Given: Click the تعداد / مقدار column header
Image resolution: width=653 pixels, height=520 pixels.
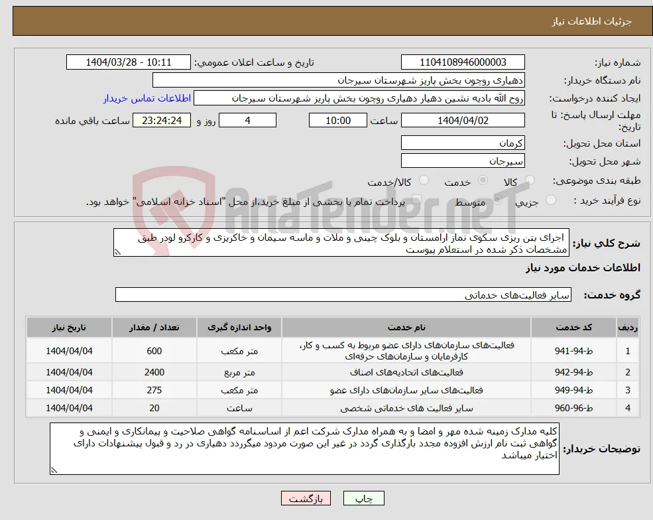Looking at the screenshot, I should pos(154,328).
